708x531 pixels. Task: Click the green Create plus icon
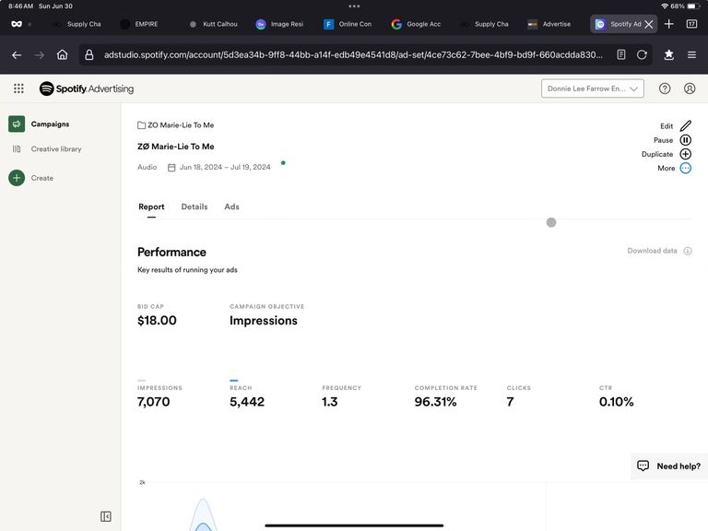17,178
